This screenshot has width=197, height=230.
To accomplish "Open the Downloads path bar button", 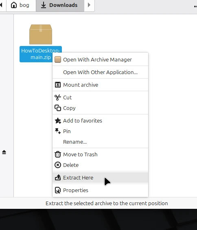I will [x=60, y=5].
